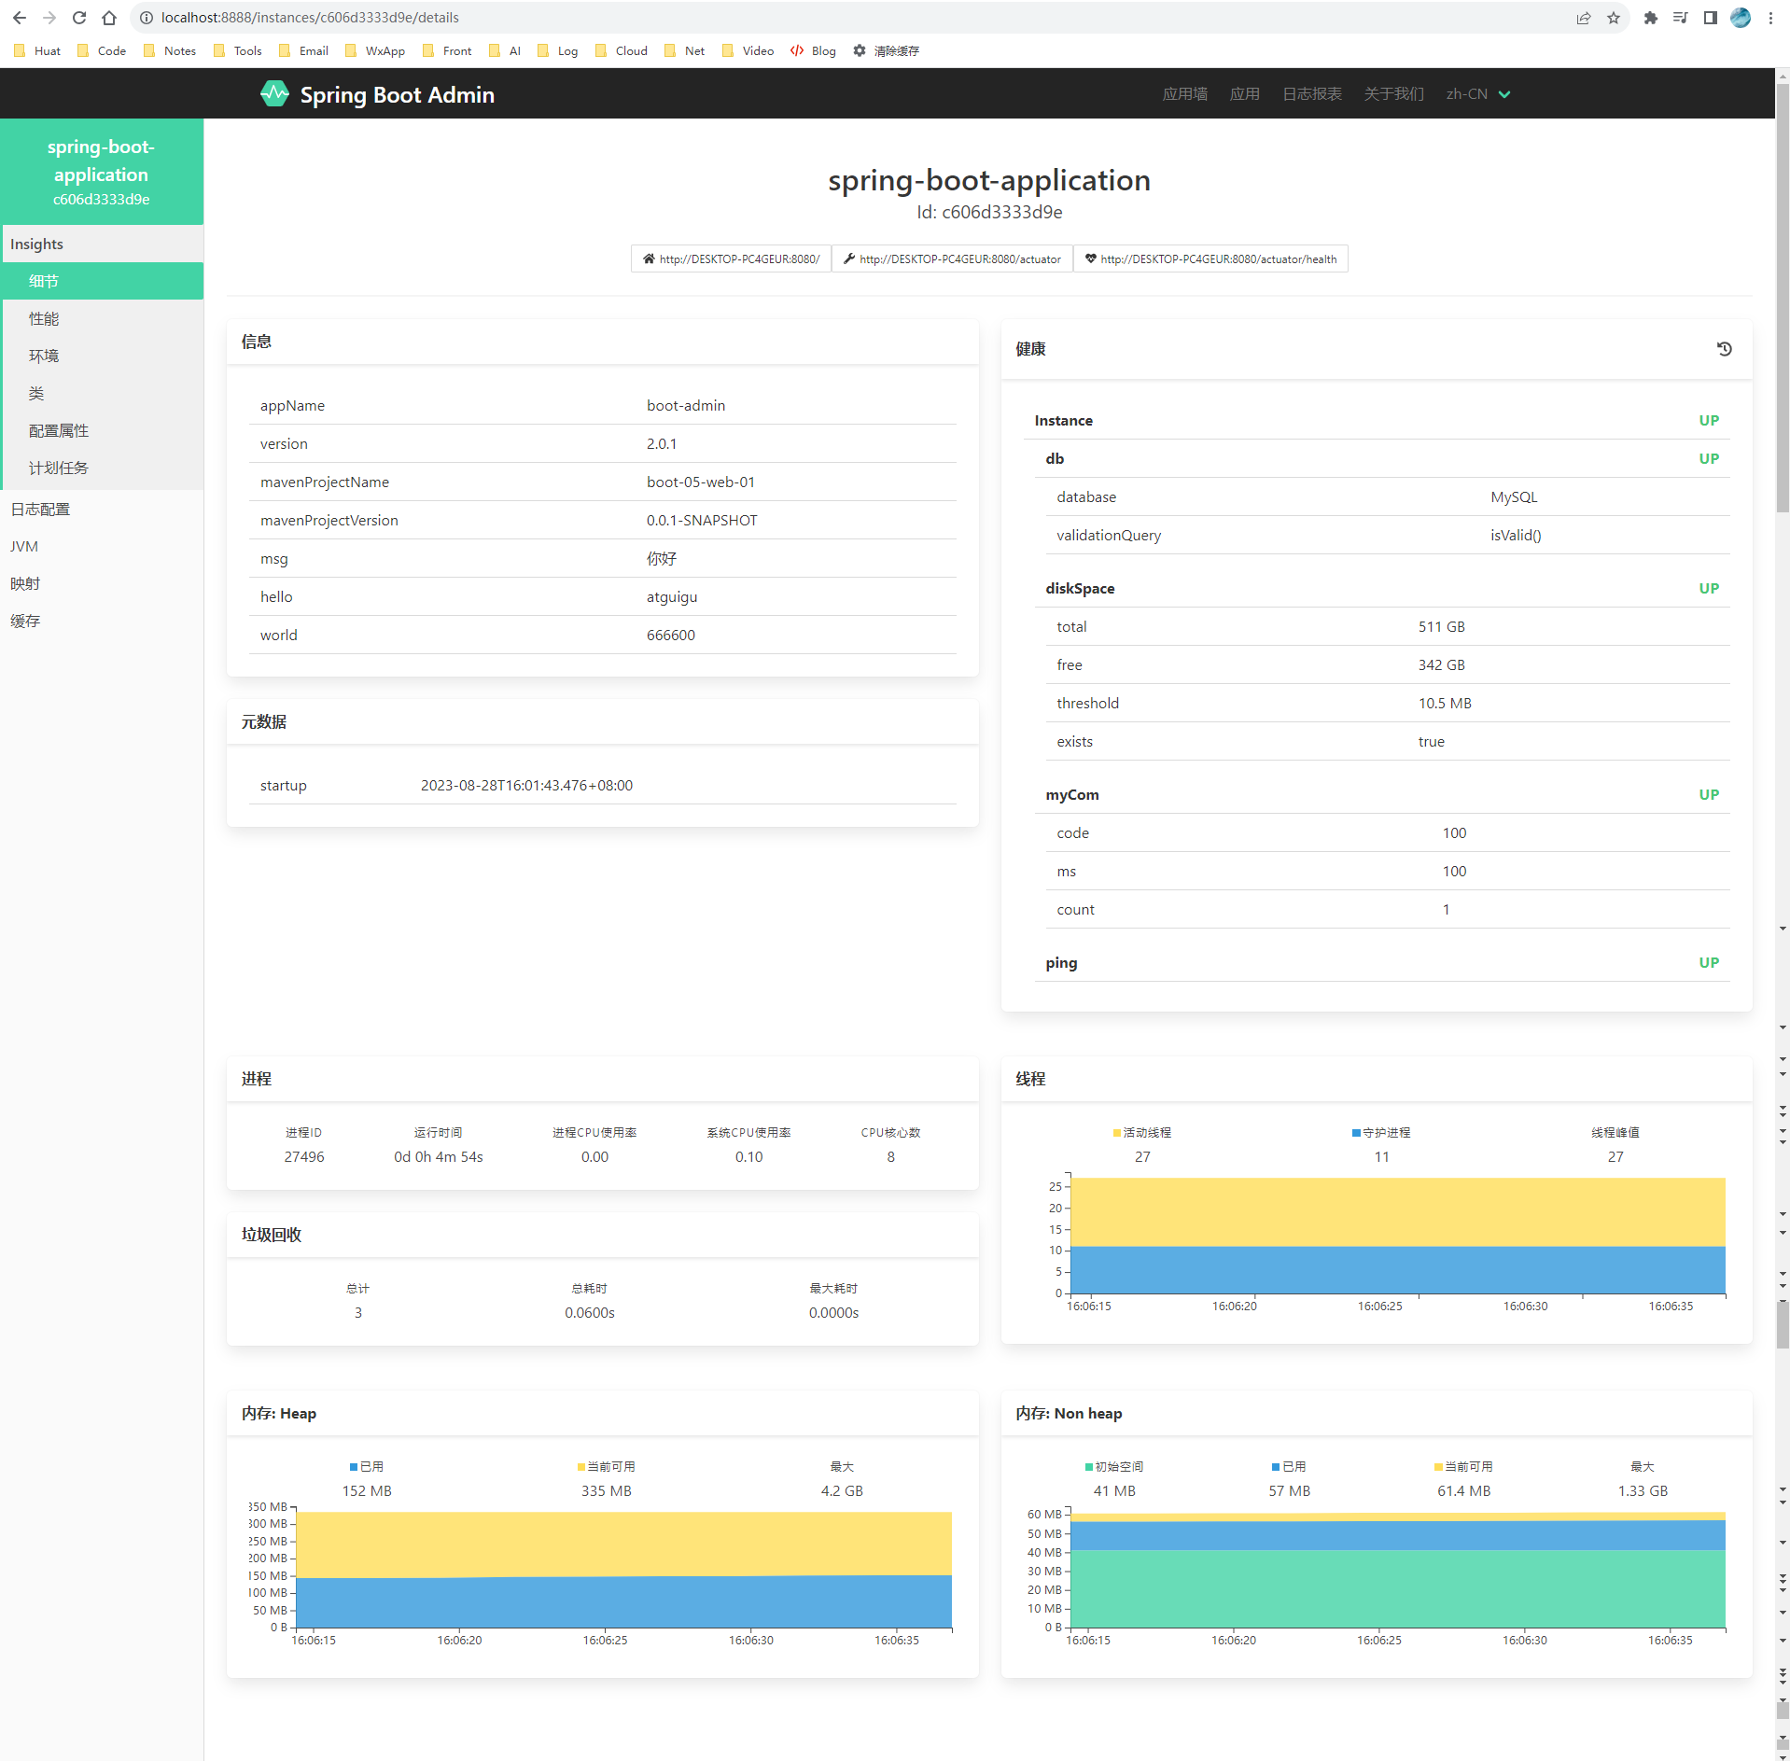Bookmark this page with star icon
Viewport: 1790px width, 1761px height.
pos(1614,18)
